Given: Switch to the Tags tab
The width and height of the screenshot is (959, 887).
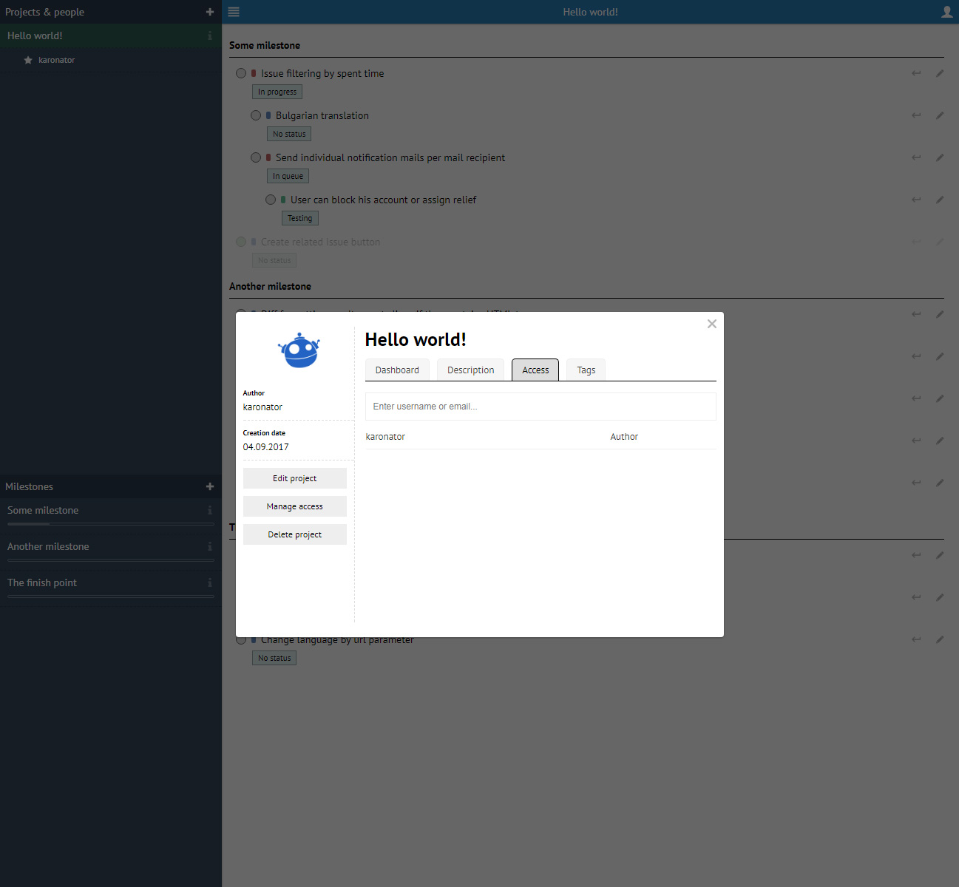Looking at the screenshot, I should (586, 370).
